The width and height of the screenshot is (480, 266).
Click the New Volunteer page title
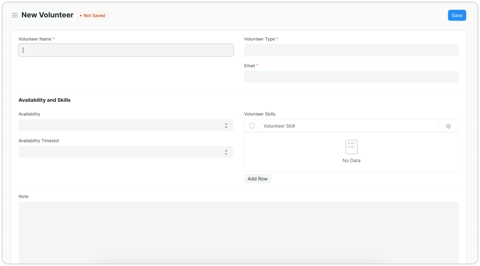tap(47, 15)
